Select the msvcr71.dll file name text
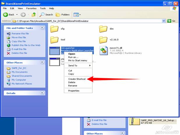This screenshot has height=135, width=180. point(116,48)
